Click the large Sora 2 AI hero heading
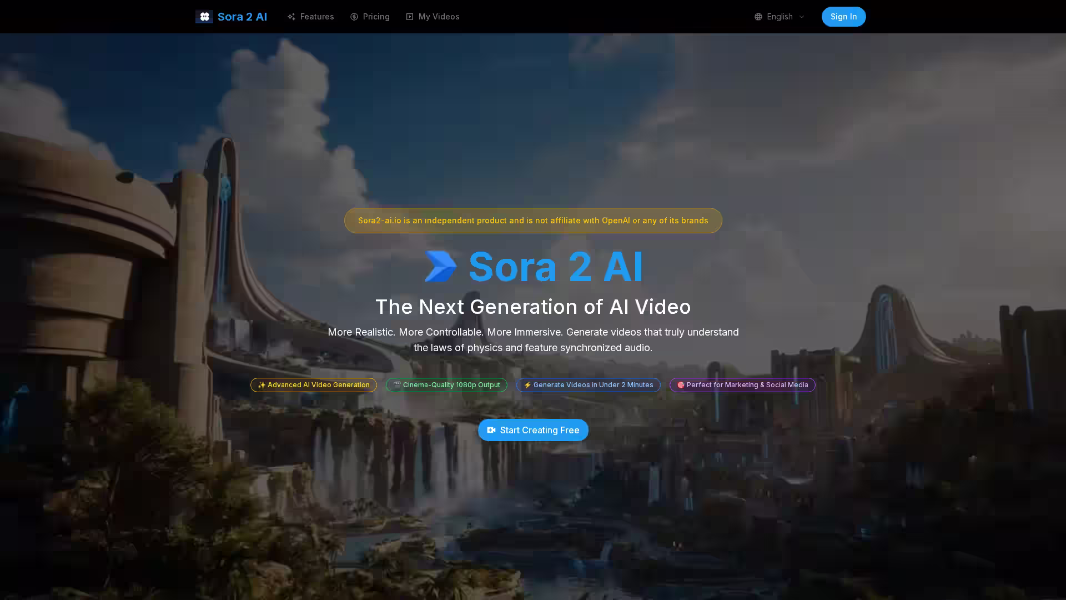The height and width of the screenshot is (600, 1066). tap(555, 267)
